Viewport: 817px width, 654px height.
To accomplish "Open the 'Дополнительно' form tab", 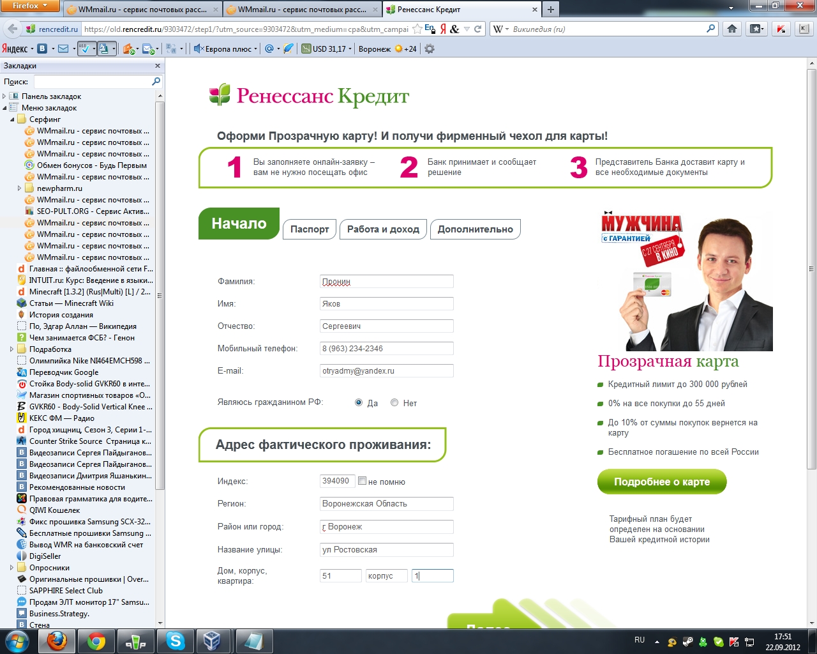I will pyautogui.click(x=476, y=229).
